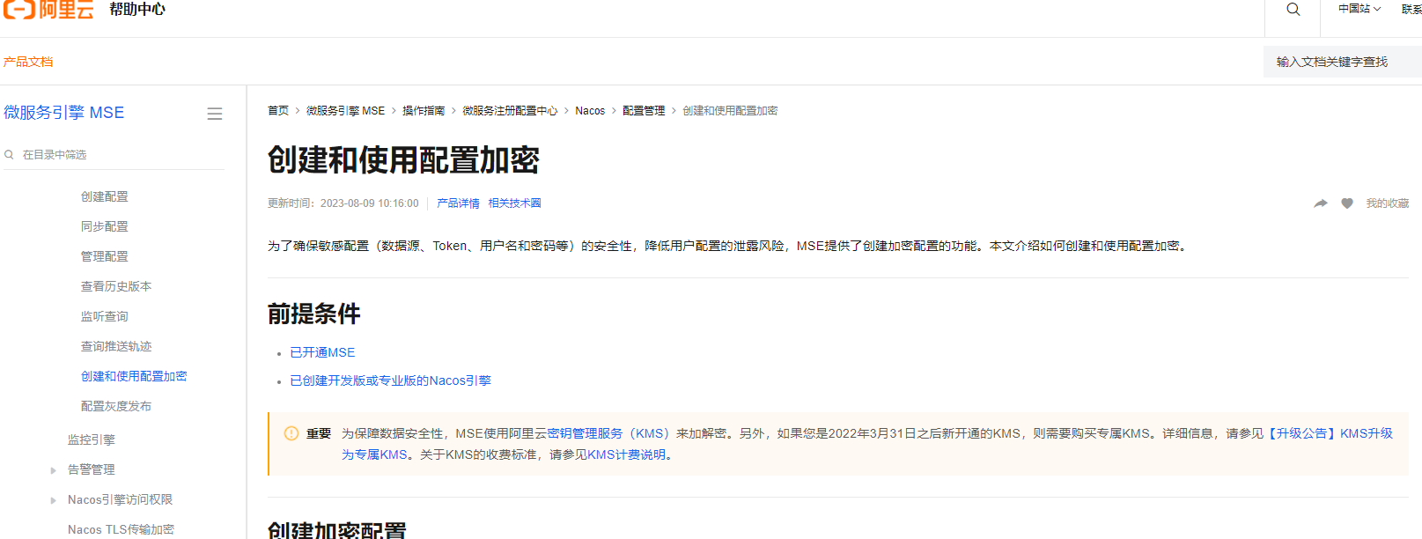Open 我的收藏 link
The height and width of the screenshot is (539, 1422).
tap(1387, 203)
